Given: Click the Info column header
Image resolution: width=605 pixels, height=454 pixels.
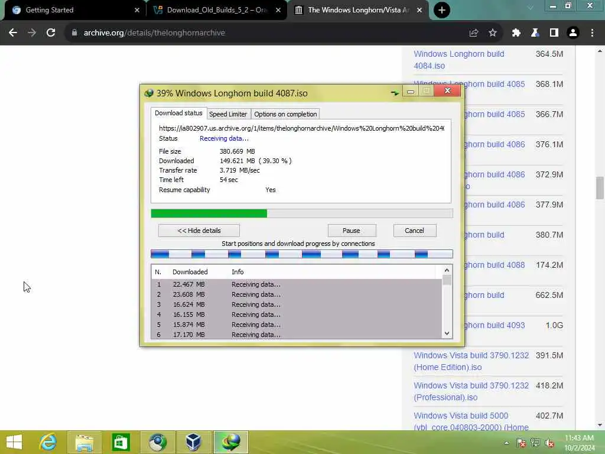Looking at the screenshot, I should tap(238, 272).
